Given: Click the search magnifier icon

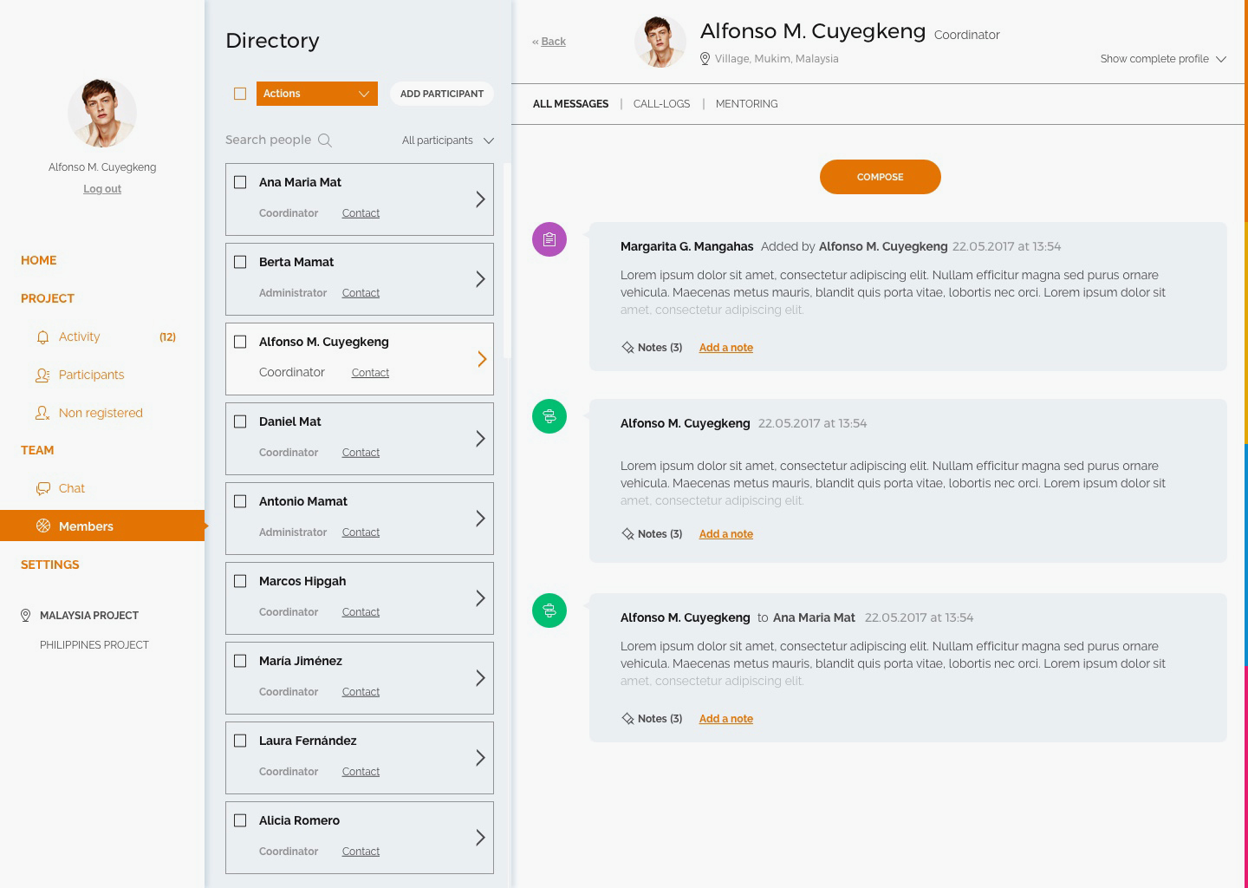Looking at the screenshot, I should (x=325, y=140).
